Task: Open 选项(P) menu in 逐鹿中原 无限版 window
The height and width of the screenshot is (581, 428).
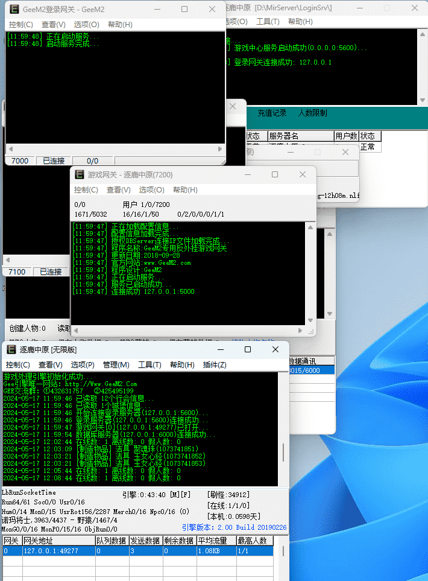Action: click(x=83, y=365)
